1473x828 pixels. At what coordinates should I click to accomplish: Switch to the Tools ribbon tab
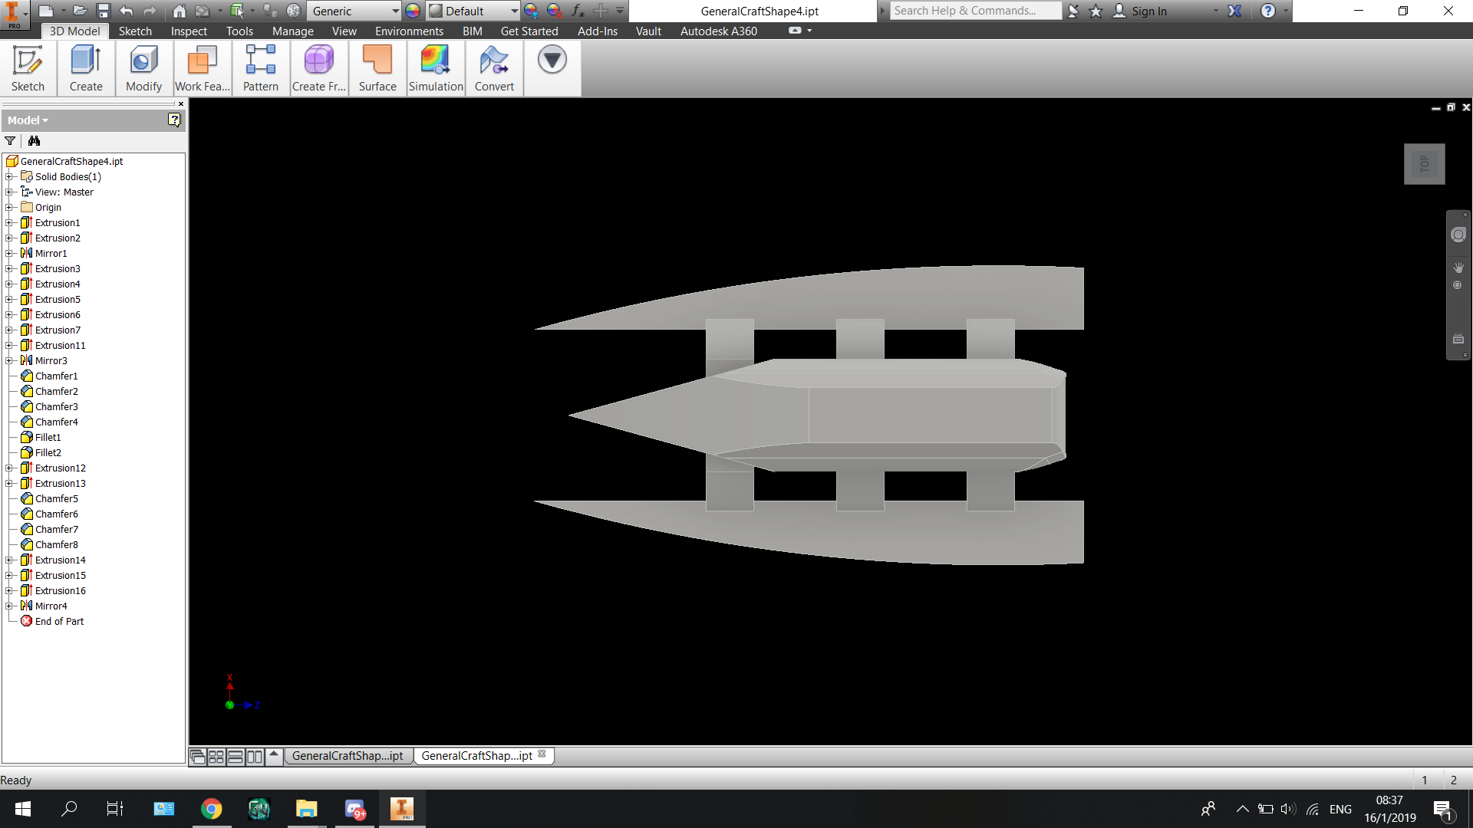pyautogui.click(x=239, y=31)
